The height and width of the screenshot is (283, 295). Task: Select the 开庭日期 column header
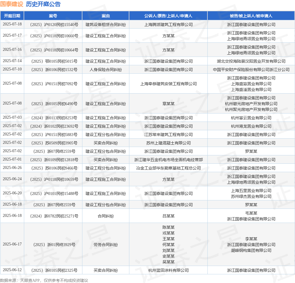12,16
